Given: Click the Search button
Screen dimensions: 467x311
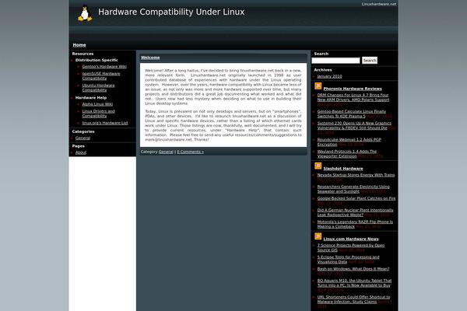Looking at the screenshot, I should 370,61.
